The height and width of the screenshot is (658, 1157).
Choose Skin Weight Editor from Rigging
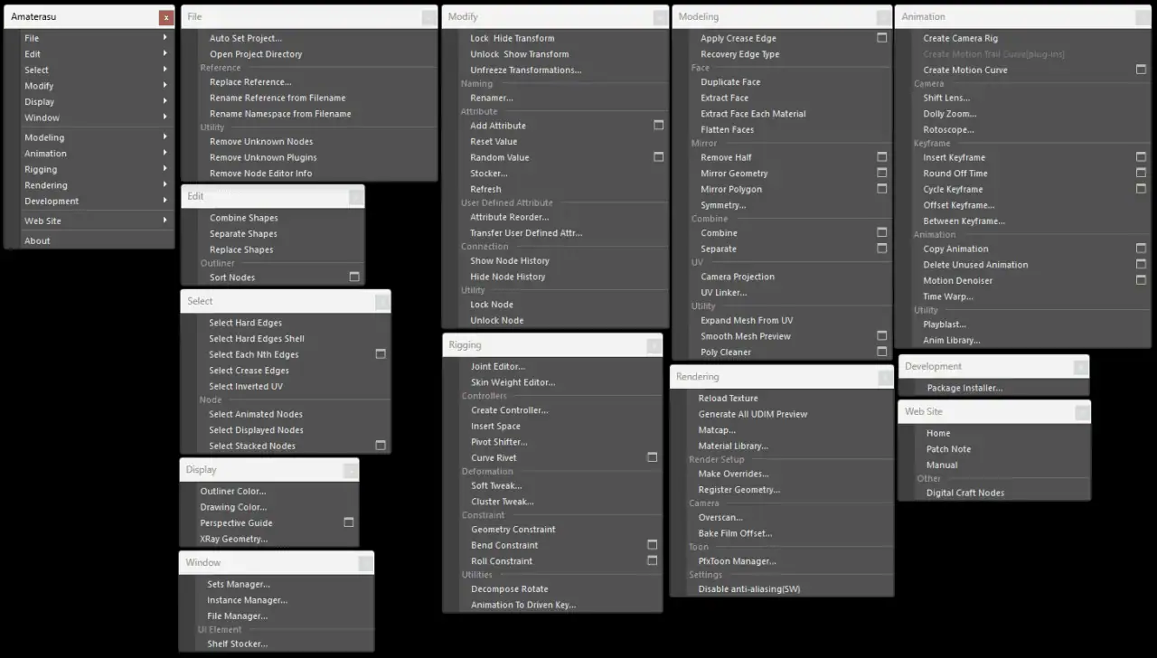pyautogui.click(x=513, y=382)
